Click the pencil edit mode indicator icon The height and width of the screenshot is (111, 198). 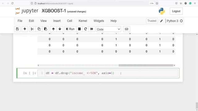[x=161, y=21]
